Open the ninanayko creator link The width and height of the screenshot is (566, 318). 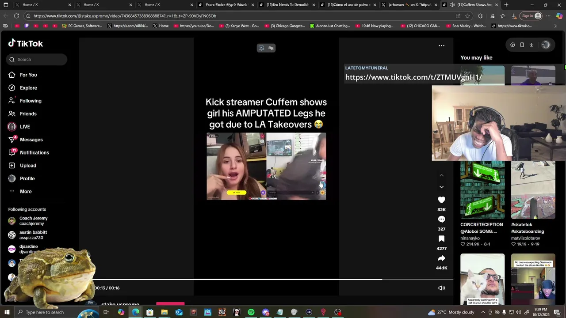[470, 238]
